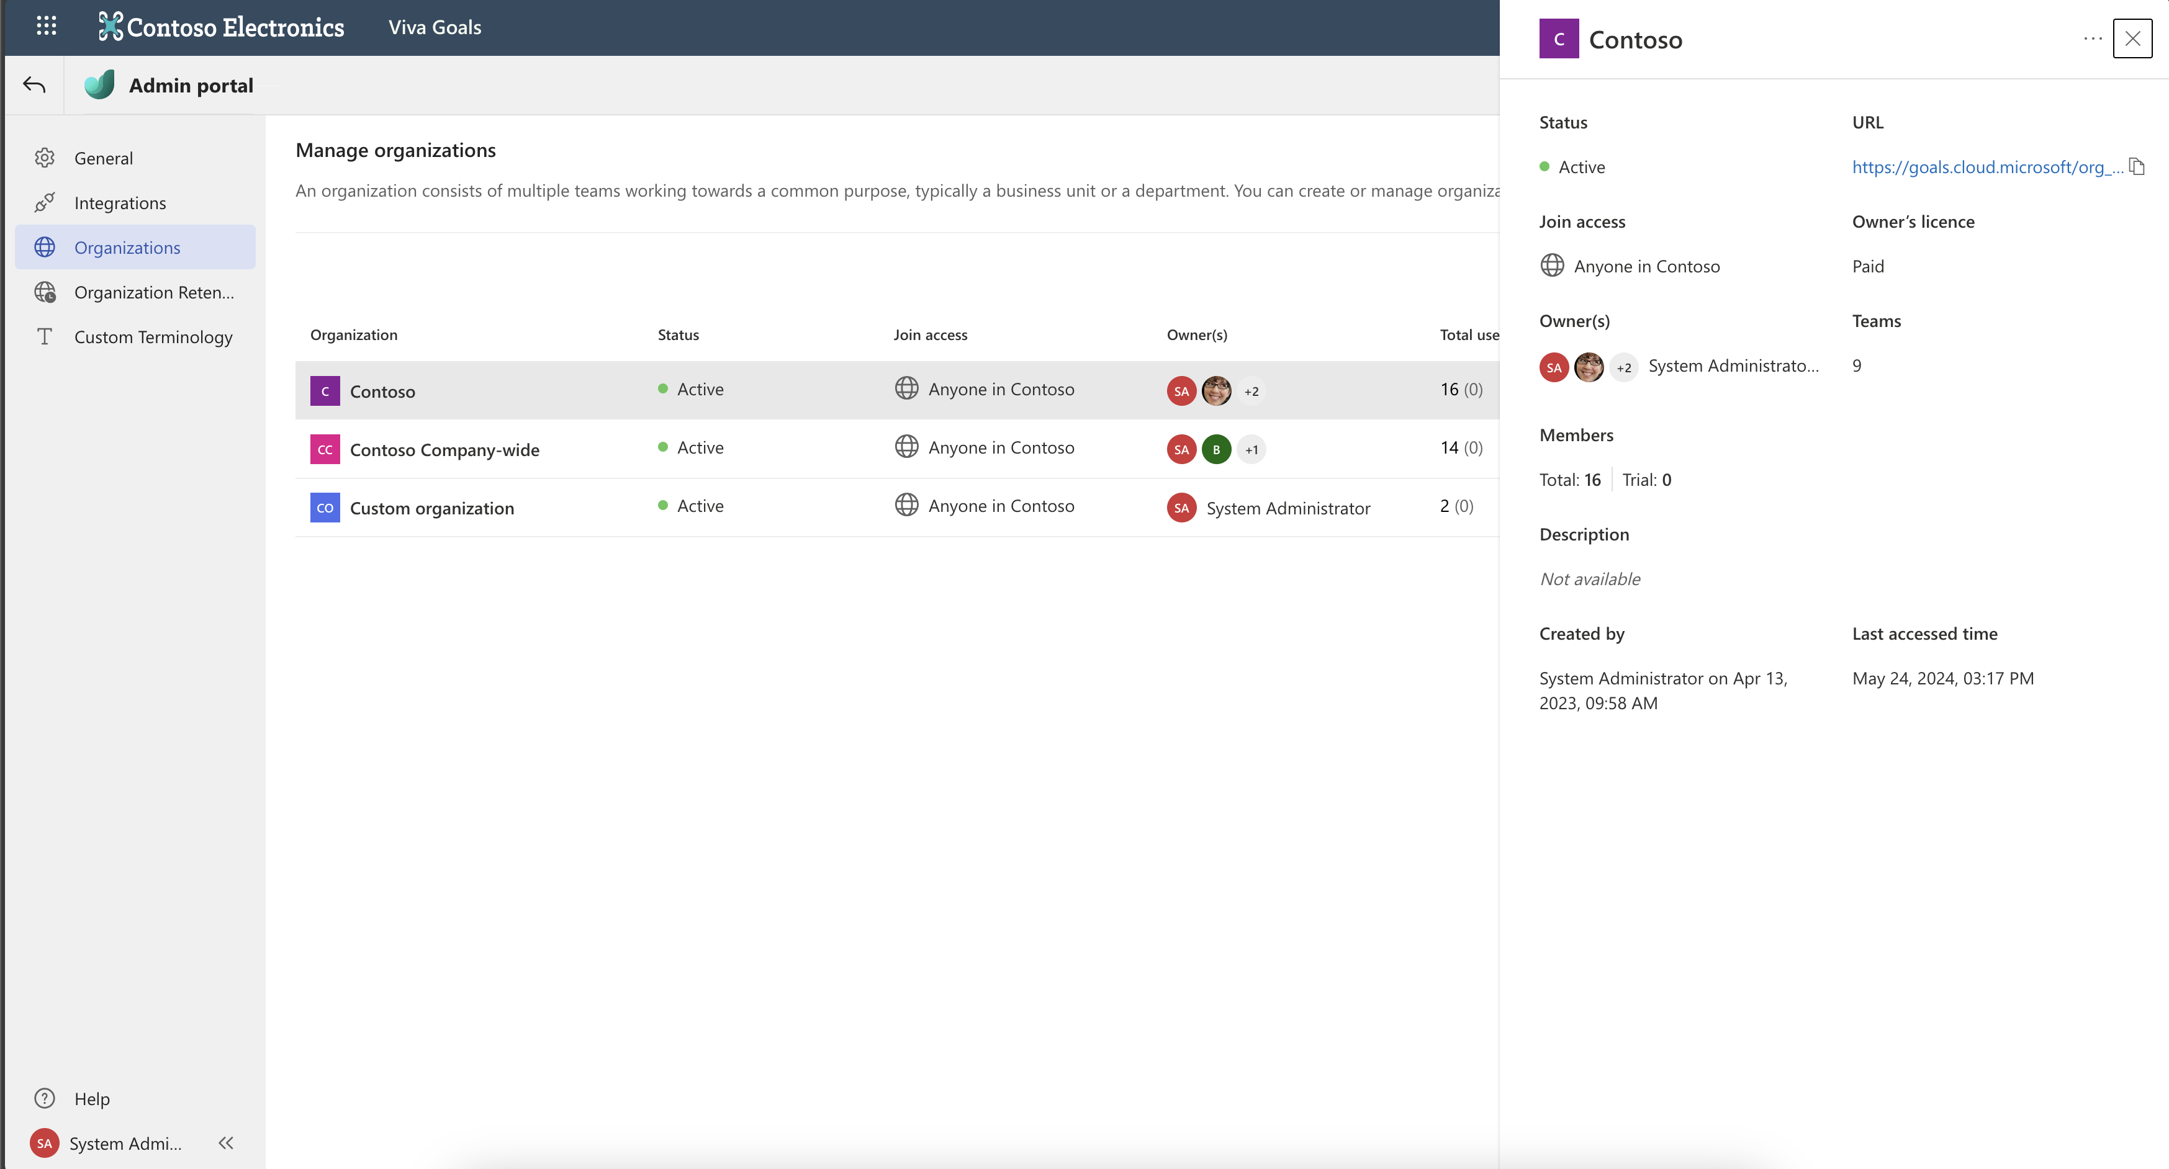The height and width of the screenshot is (1169, 2169).
Task: Click Viva Goals in the top bar
Action: 435,27
